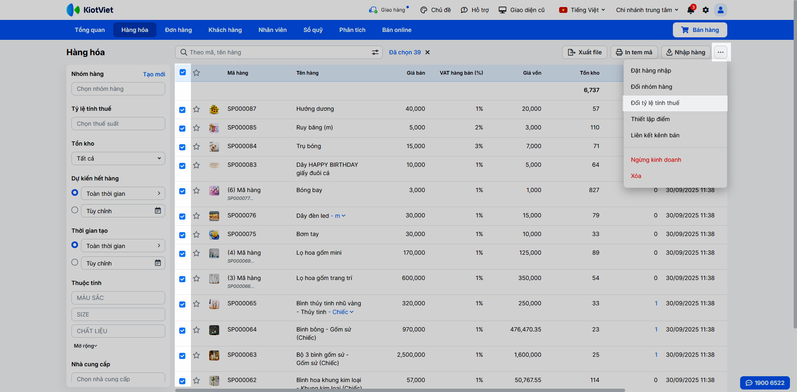This screenshot has width=797, height=392.
Task: Clear selection with X next to Đã chọn 39
Action: coord(428,52)
